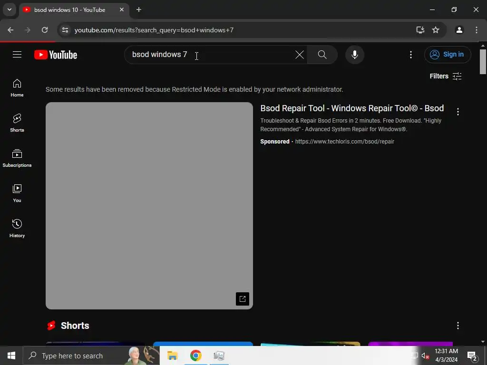Screen dimensions: 487x365
Task: Bookmark this tab with the star
Action: click(436, 30)
